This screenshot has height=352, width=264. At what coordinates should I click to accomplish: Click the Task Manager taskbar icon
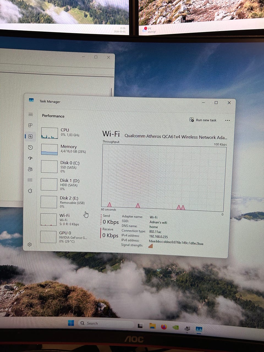(199, 329)
